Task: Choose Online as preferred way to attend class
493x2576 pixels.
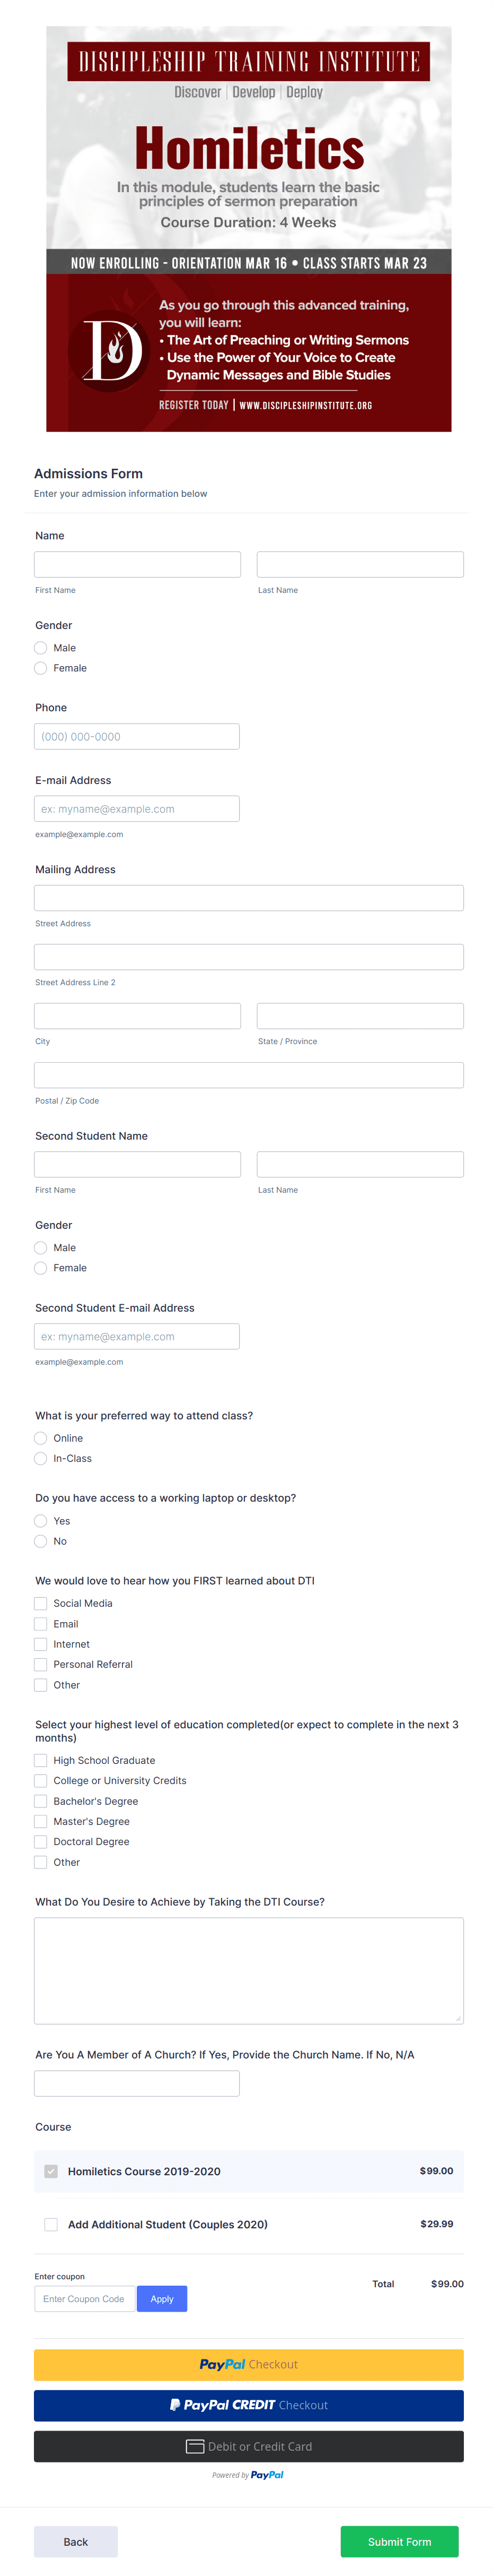Action: [x=40, y=1438]
